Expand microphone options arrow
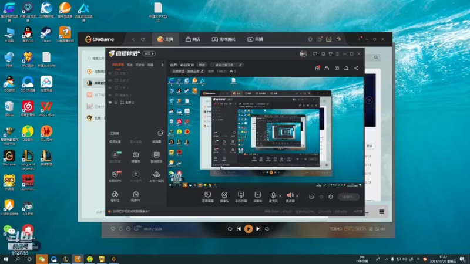The height and width of the screenshot is (264, 470). click(280, 196)
